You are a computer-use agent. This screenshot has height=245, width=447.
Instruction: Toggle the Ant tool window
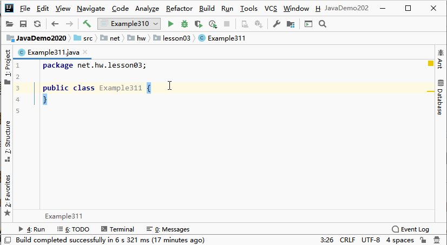[441, 59]
